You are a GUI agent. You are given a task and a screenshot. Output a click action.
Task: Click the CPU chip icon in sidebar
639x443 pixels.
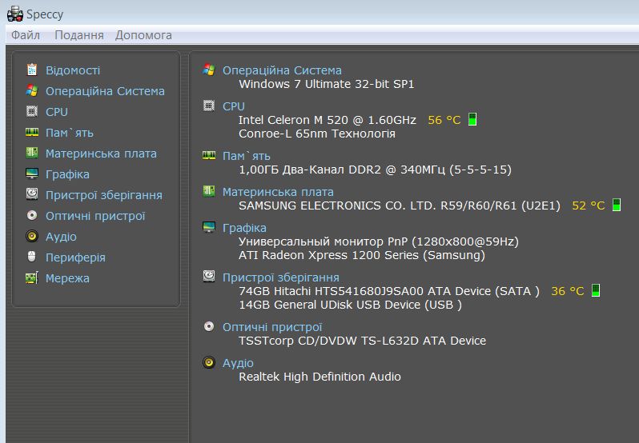(32, 112)
